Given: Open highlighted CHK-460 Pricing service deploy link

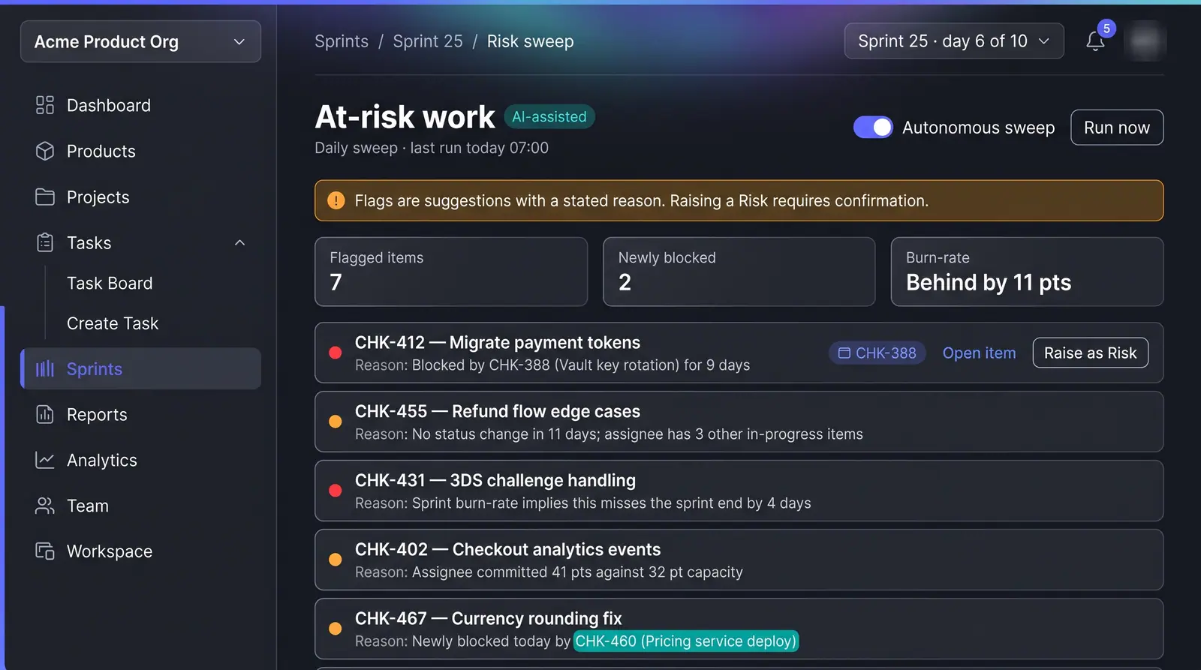Looking at the screenshot, I should [686, 641].
